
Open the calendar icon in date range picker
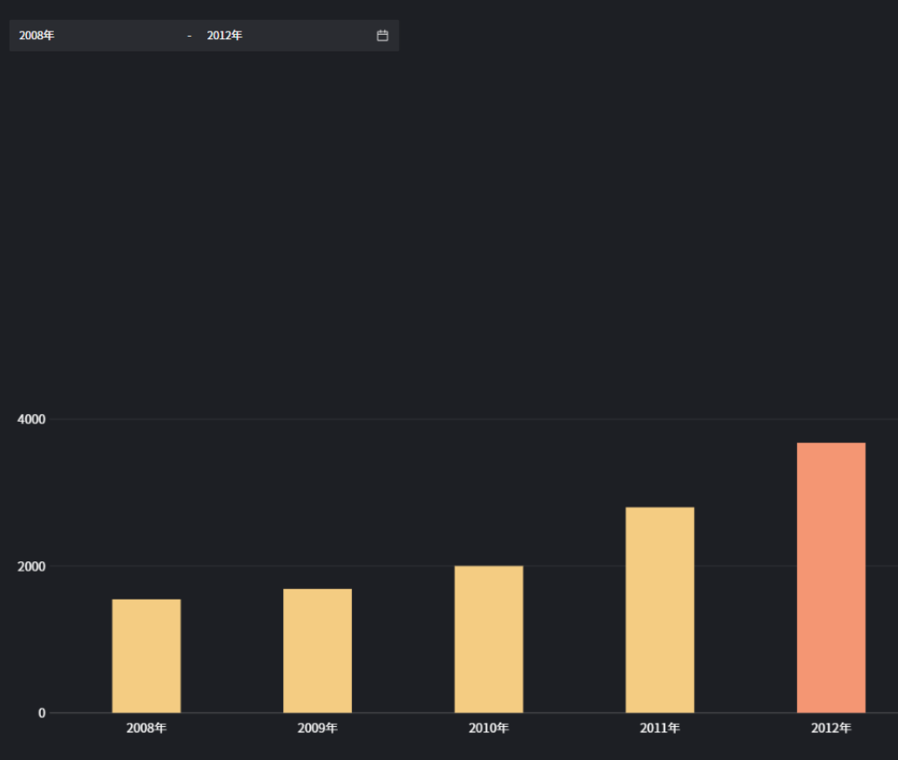coord(382,36)
